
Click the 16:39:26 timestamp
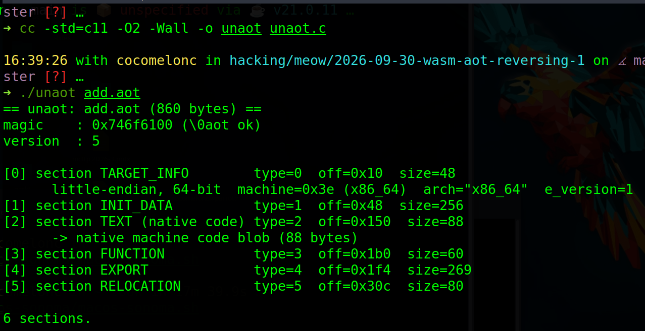pyautogui.click(x=35, y=61)
